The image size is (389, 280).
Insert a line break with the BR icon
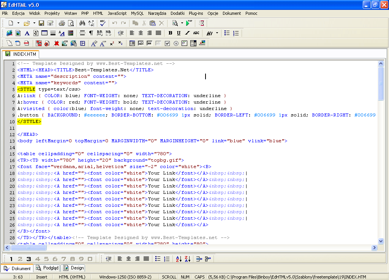coord(100,33)
